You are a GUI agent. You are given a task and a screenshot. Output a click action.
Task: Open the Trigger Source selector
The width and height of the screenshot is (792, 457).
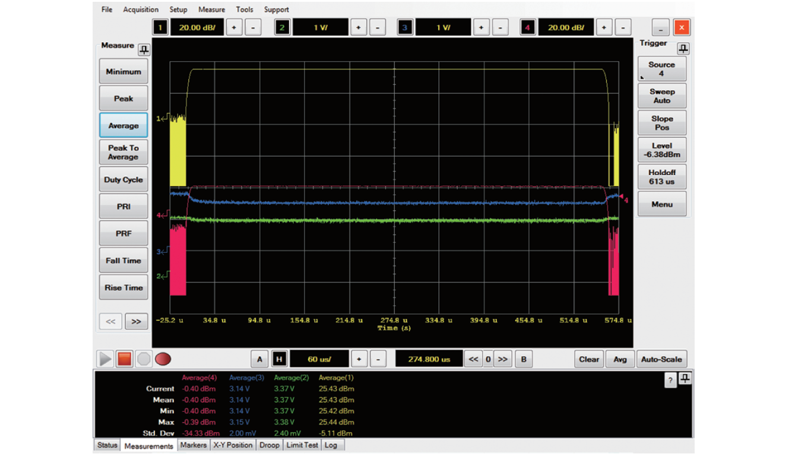click(x=661, y=69)
